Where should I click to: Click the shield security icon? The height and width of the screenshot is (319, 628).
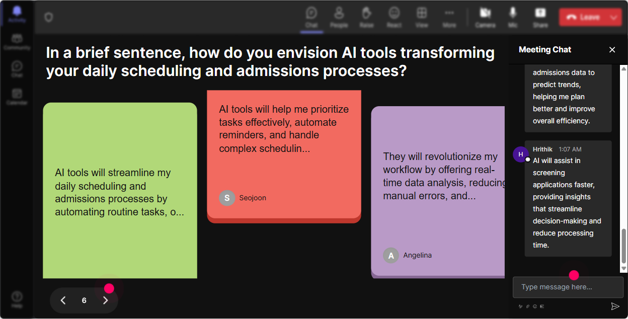(x=48, y=17)
